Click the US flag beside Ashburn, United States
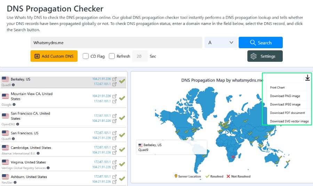 [x=5, y=177]
